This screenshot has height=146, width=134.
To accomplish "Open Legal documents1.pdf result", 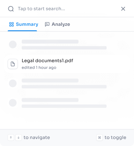I will [67, 64].
